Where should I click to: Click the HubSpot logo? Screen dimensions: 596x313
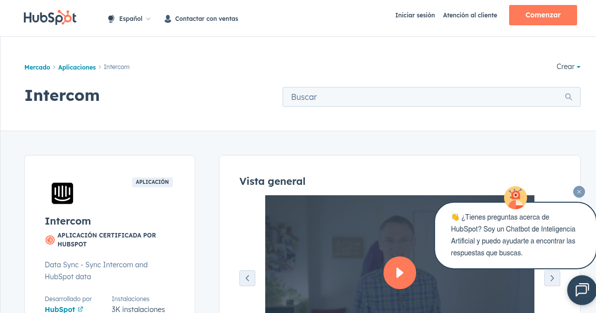pyautogui.click(x=50, y=17)
